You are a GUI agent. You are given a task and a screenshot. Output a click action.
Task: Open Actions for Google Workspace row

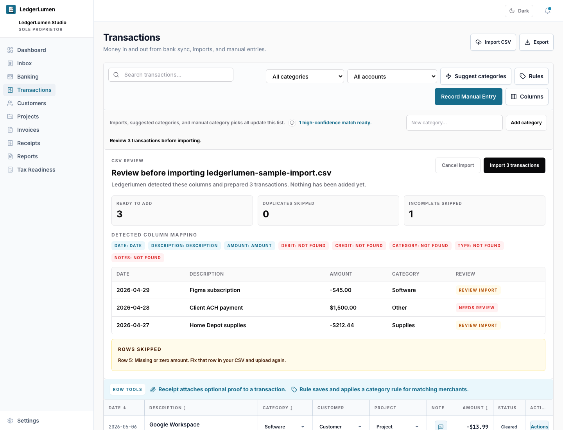(540, 426)
